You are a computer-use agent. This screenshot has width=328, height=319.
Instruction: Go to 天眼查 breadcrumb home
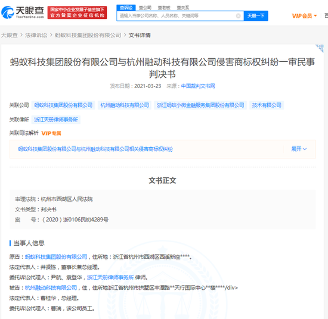click(x=9, y=35)
